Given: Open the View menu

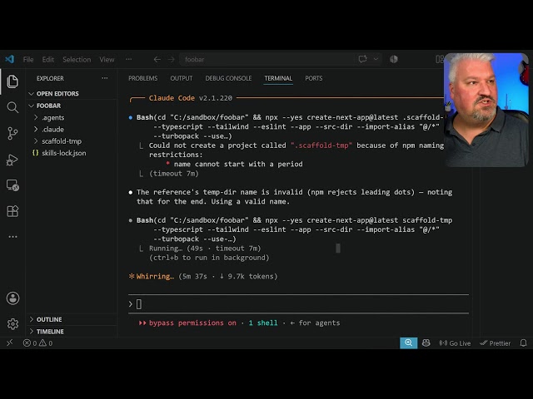Looking at the screenshot, I should (x=107, y=59).
